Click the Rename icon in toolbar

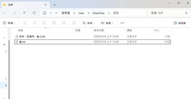tap(54, 23)
